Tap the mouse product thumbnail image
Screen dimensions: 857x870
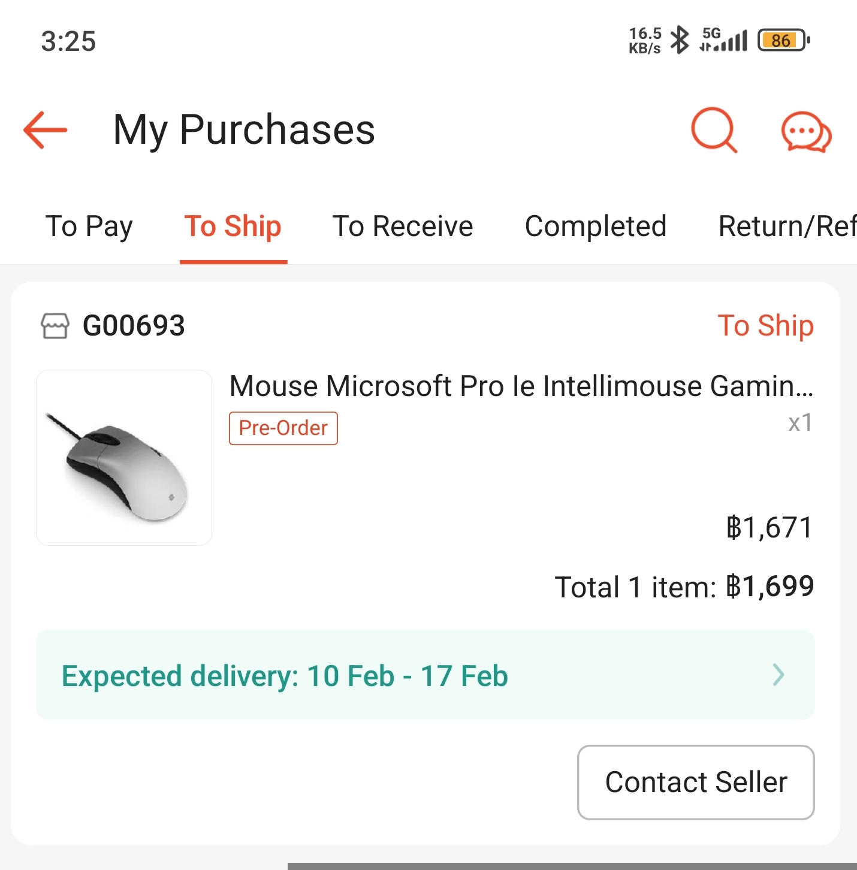click(x=124, y=458)
